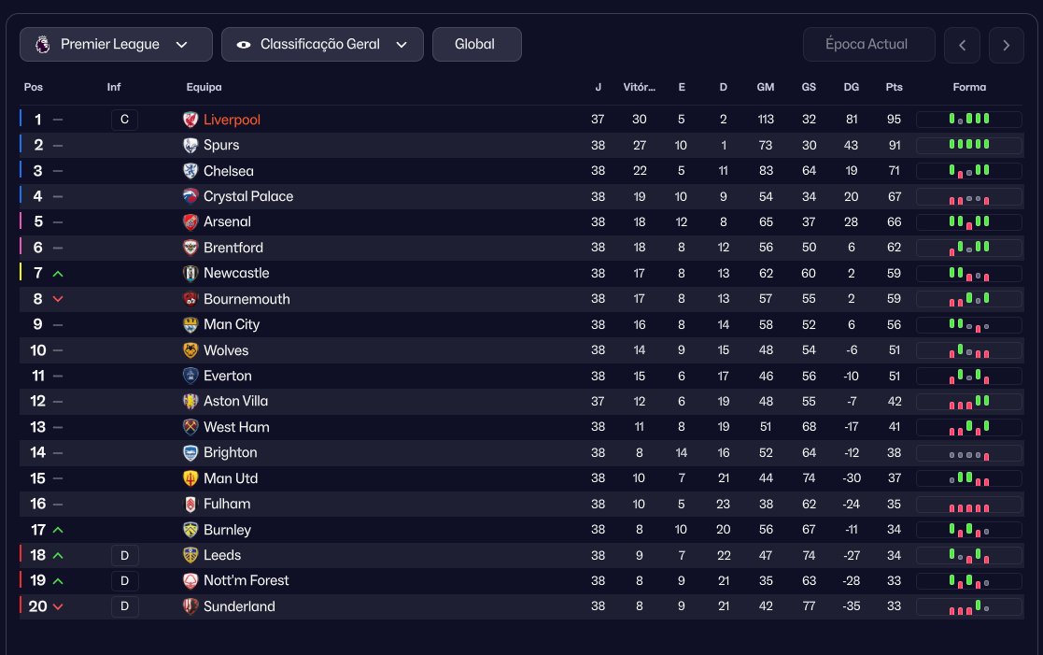Click the Wolves club crest
1043x655 pixels.
coord(190,350)
